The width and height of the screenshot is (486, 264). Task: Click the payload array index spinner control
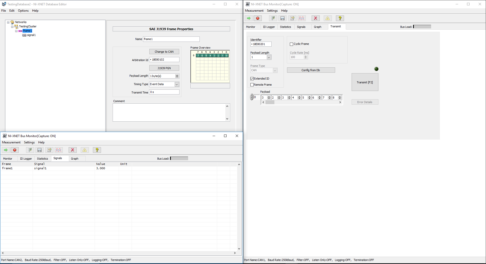pyautogui.click(x=252, y=97)
